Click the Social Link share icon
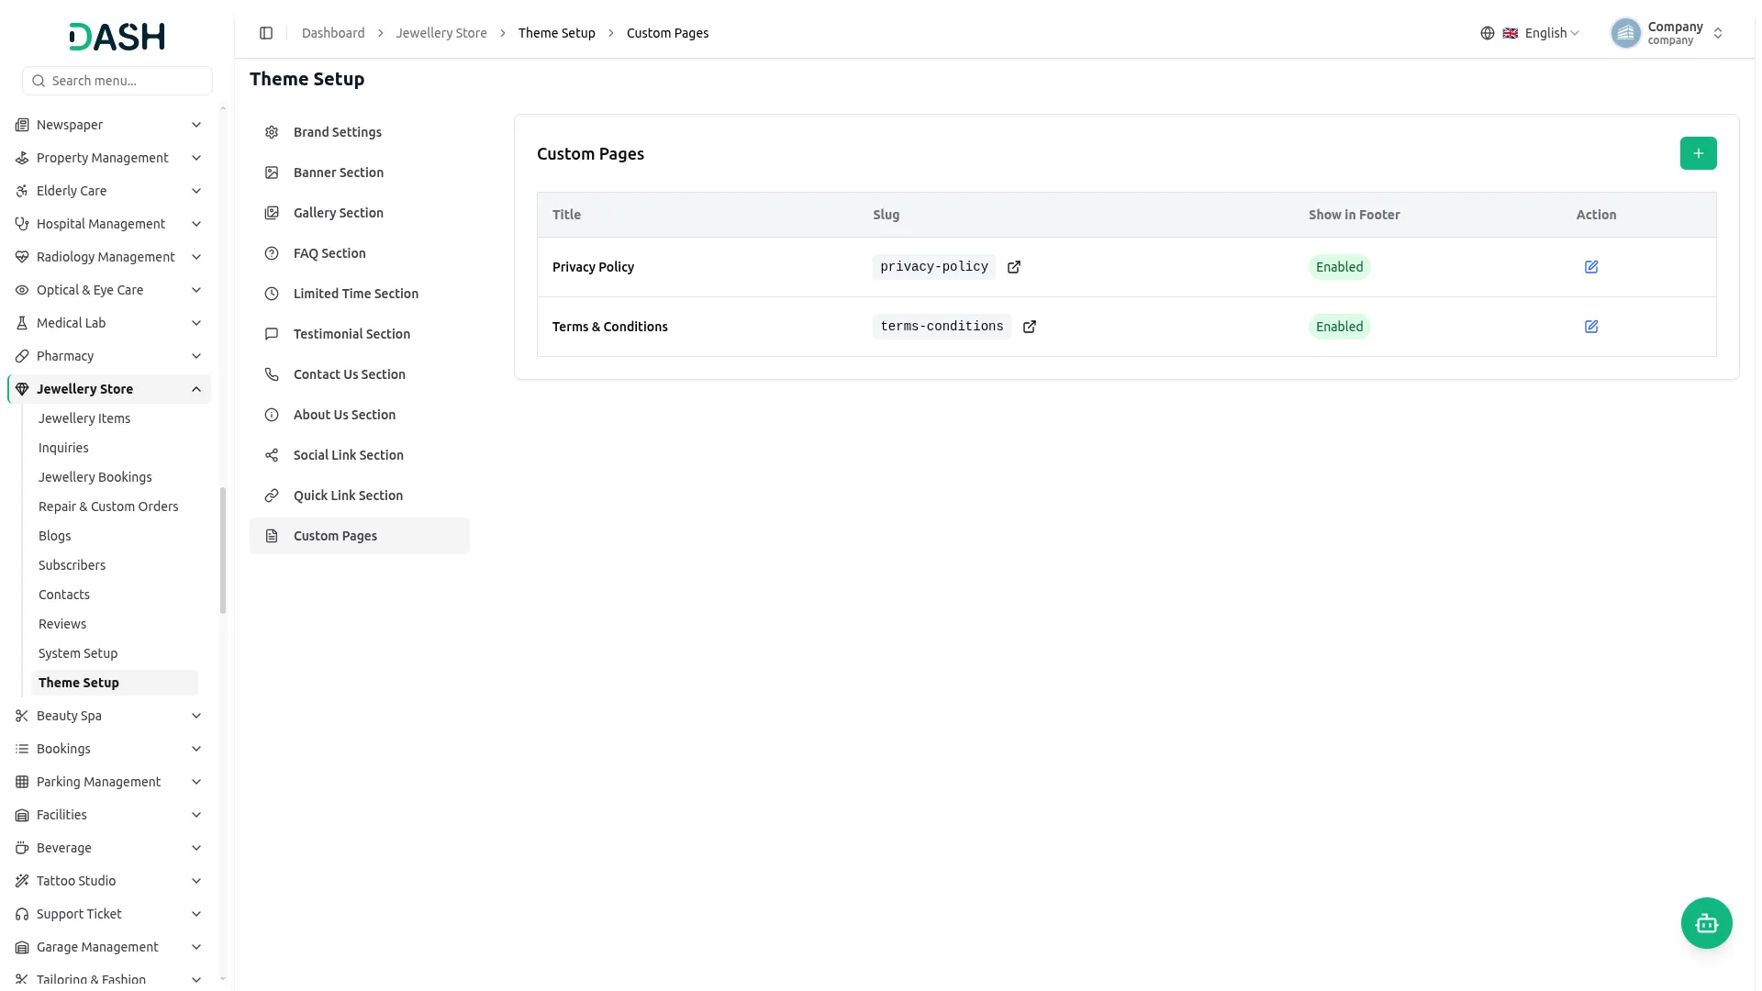This screenshot has width=1762, height=991. point(272,455)
